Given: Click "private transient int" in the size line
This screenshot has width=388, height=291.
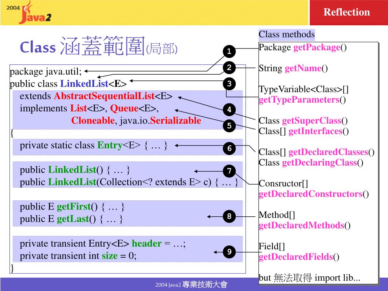Looking at the screenshot, I should click(59, 256).
